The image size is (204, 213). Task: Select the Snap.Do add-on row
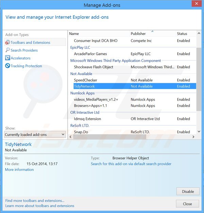pyautogui.click(x=135, y=132)
